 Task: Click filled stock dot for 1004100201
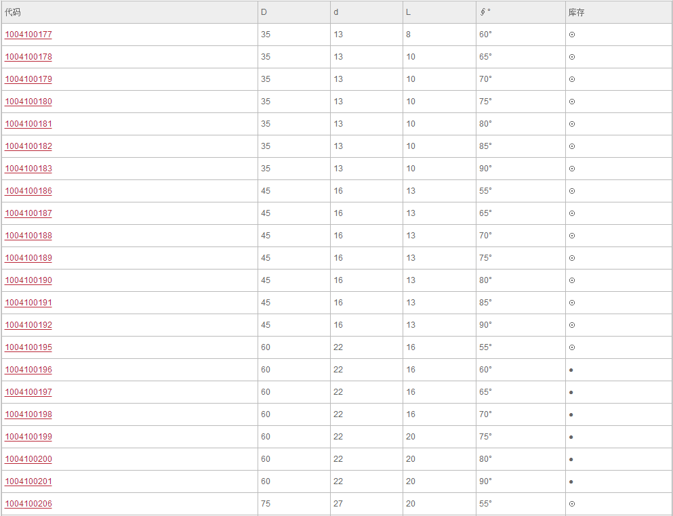[571, 481]
